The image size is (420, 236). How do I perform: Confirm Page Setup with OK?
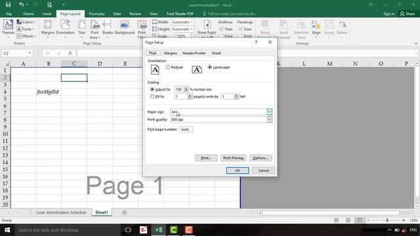(x=238, y=170)
